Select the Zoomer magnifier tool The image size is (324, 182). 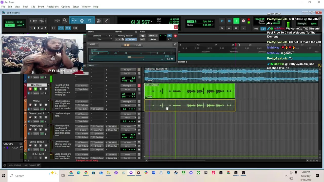tap(65, 21)
